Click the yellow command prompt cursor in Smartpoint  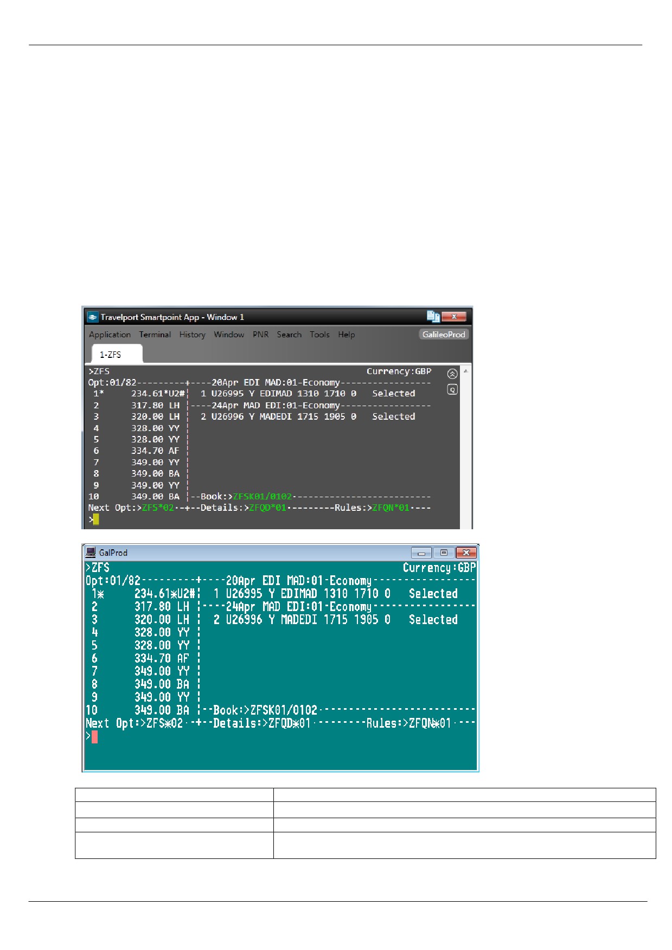(96, 519)
